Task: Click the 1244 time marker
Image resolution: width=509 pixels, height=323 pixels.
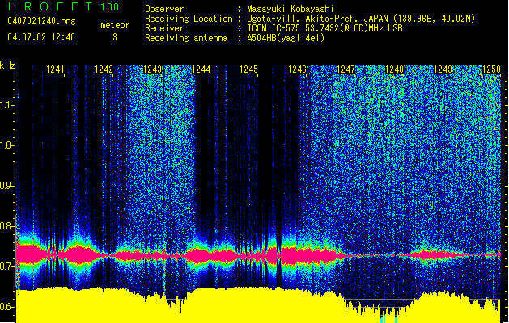Action: point(201,69)
